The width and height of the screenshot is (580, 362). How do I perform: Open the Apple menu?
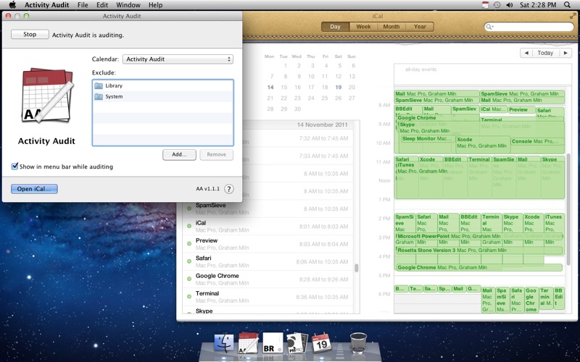(12, 5)
